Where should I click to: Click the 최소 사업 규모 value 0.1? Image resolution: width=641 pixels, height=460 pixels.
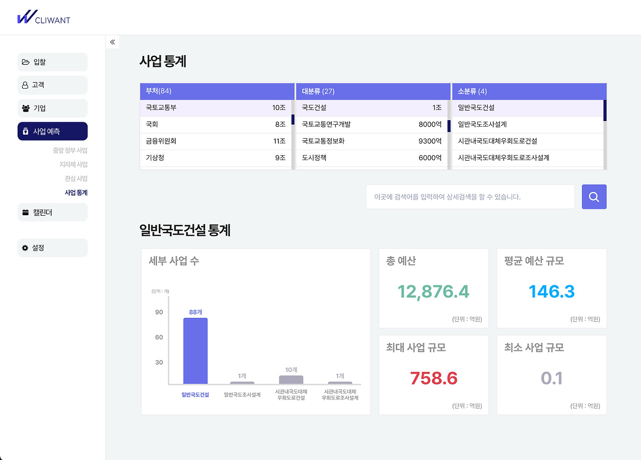(552, 378)
